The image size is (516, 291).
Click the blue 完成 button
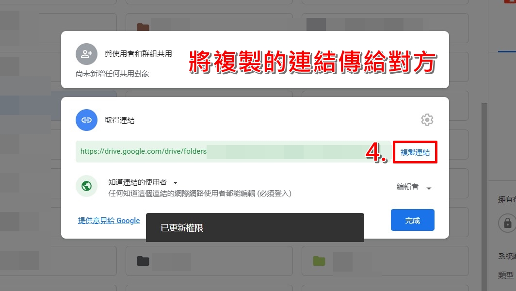point(412,220)
